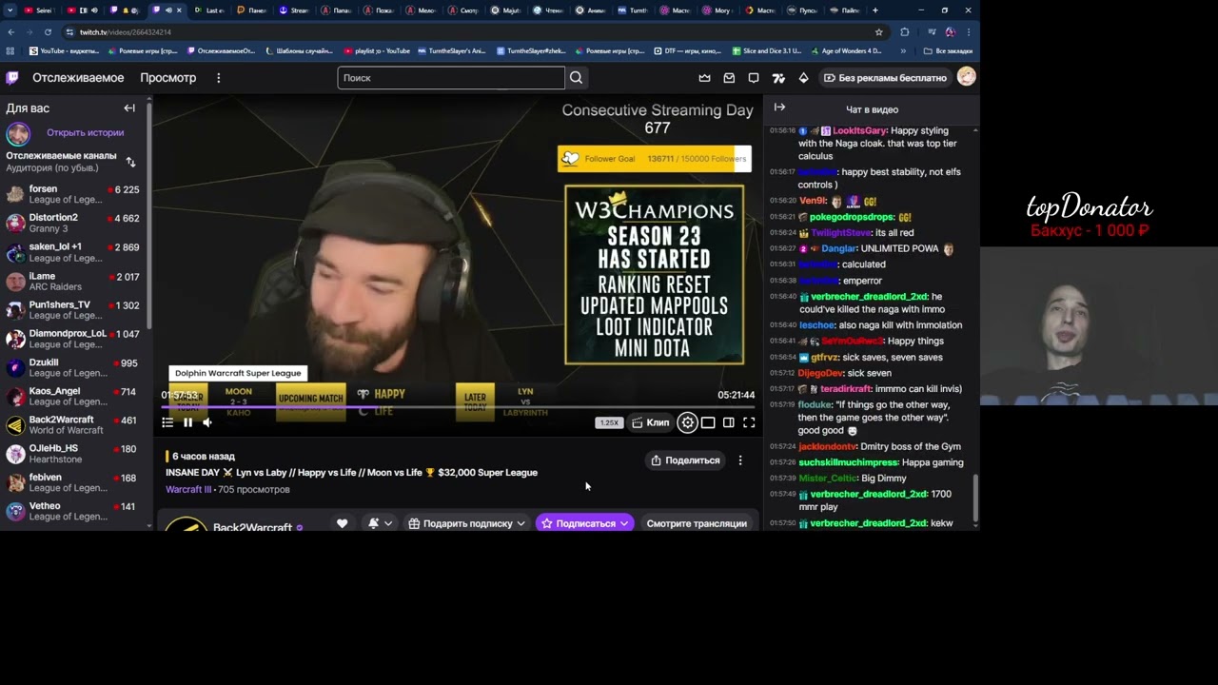Focus the Поиск search field
This screenshot has width=1218, height=685.
point(451,78)
